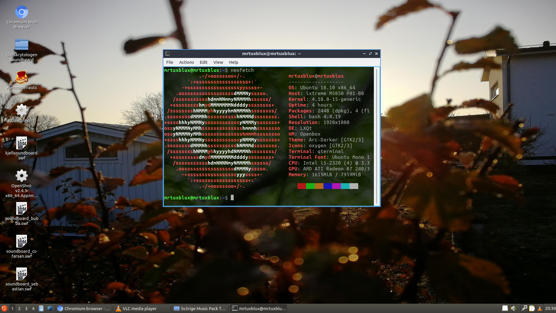This screenshot has height=313, width=556.
Task: Maximize the terminal window
Action: point(370,54)
